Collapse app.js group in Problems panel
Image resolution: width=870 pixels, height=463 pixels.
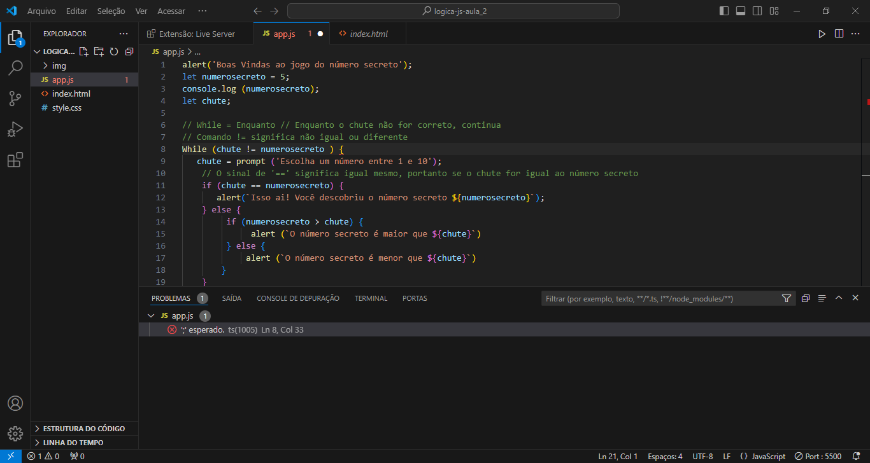[x=151, y=315]
